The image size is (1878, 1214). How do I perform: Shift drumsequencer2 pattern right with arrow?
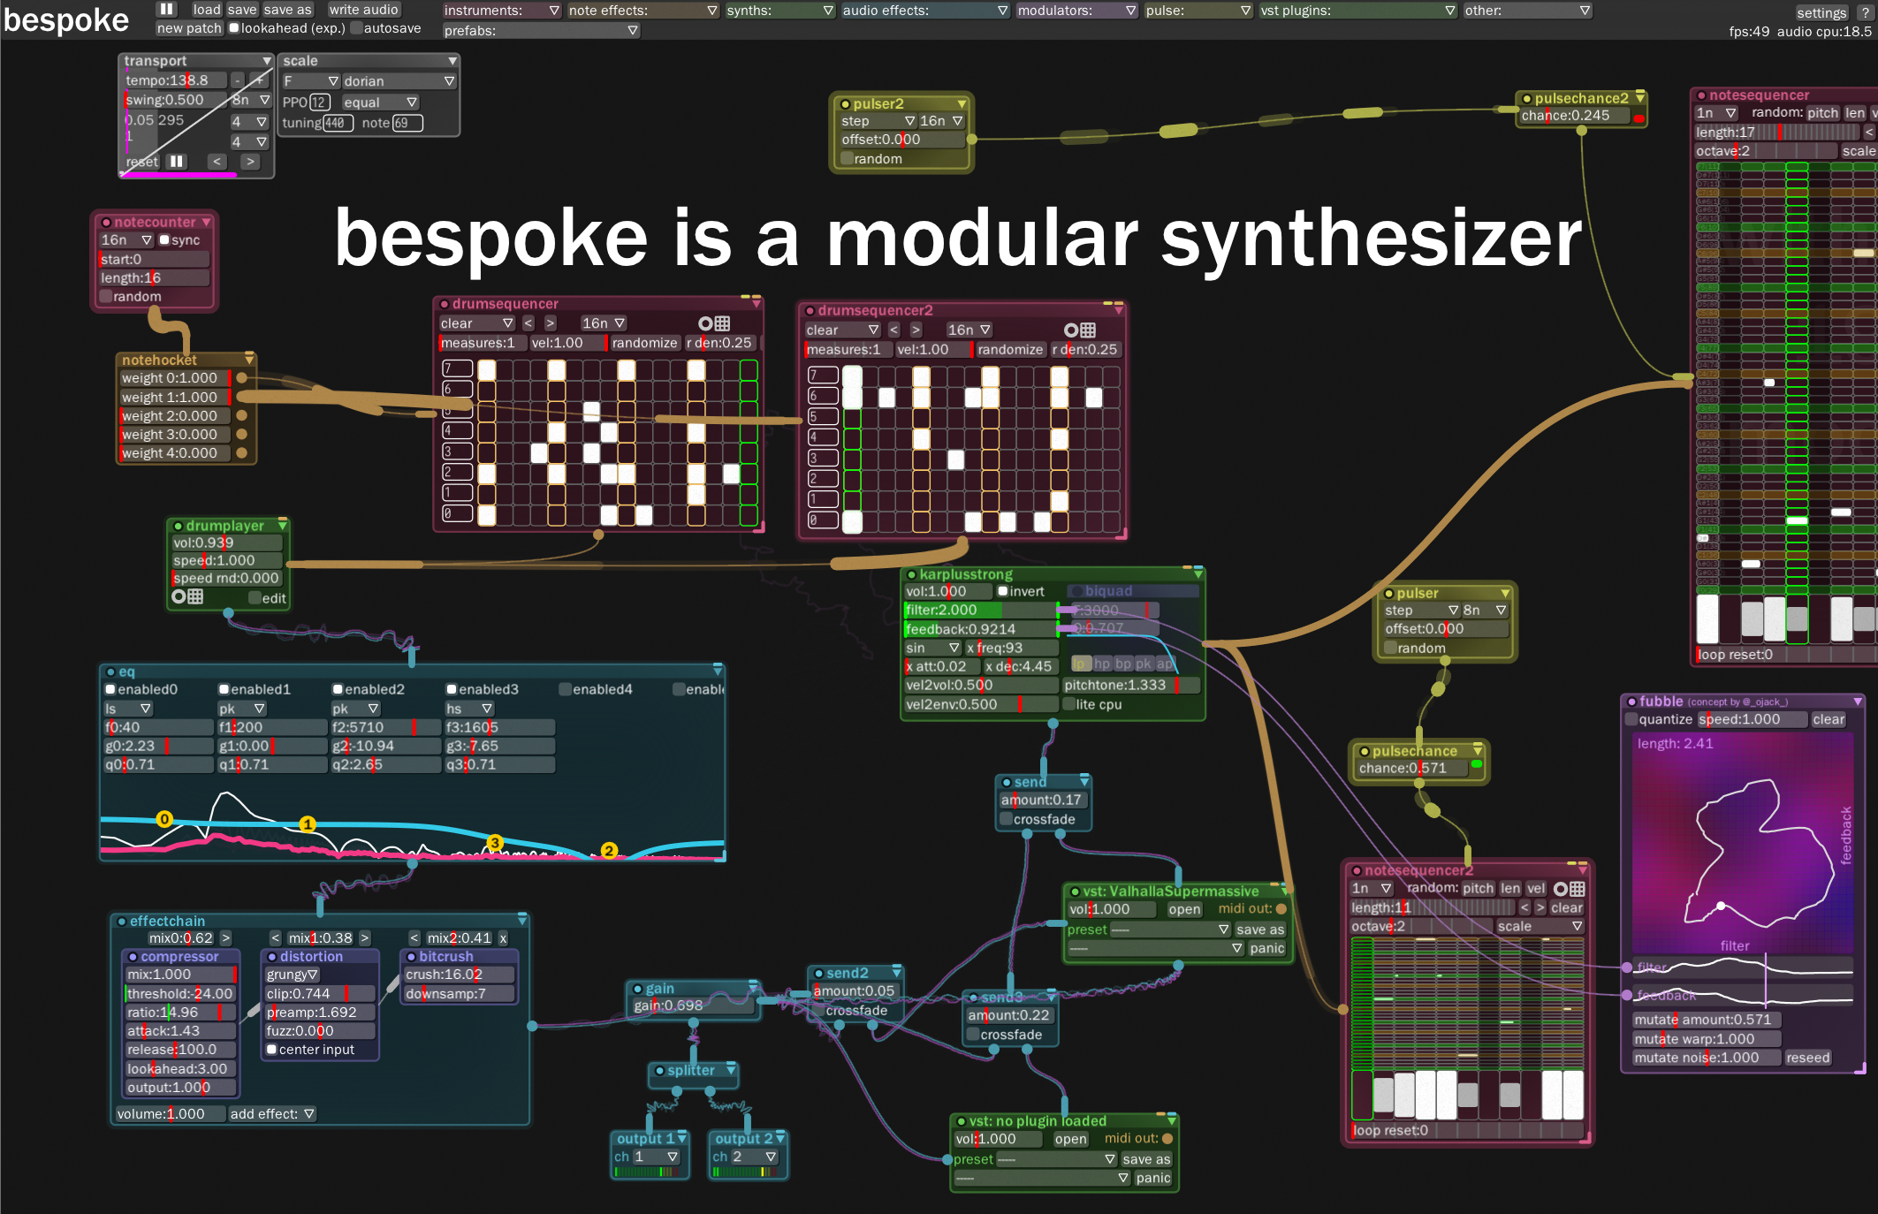916,330
